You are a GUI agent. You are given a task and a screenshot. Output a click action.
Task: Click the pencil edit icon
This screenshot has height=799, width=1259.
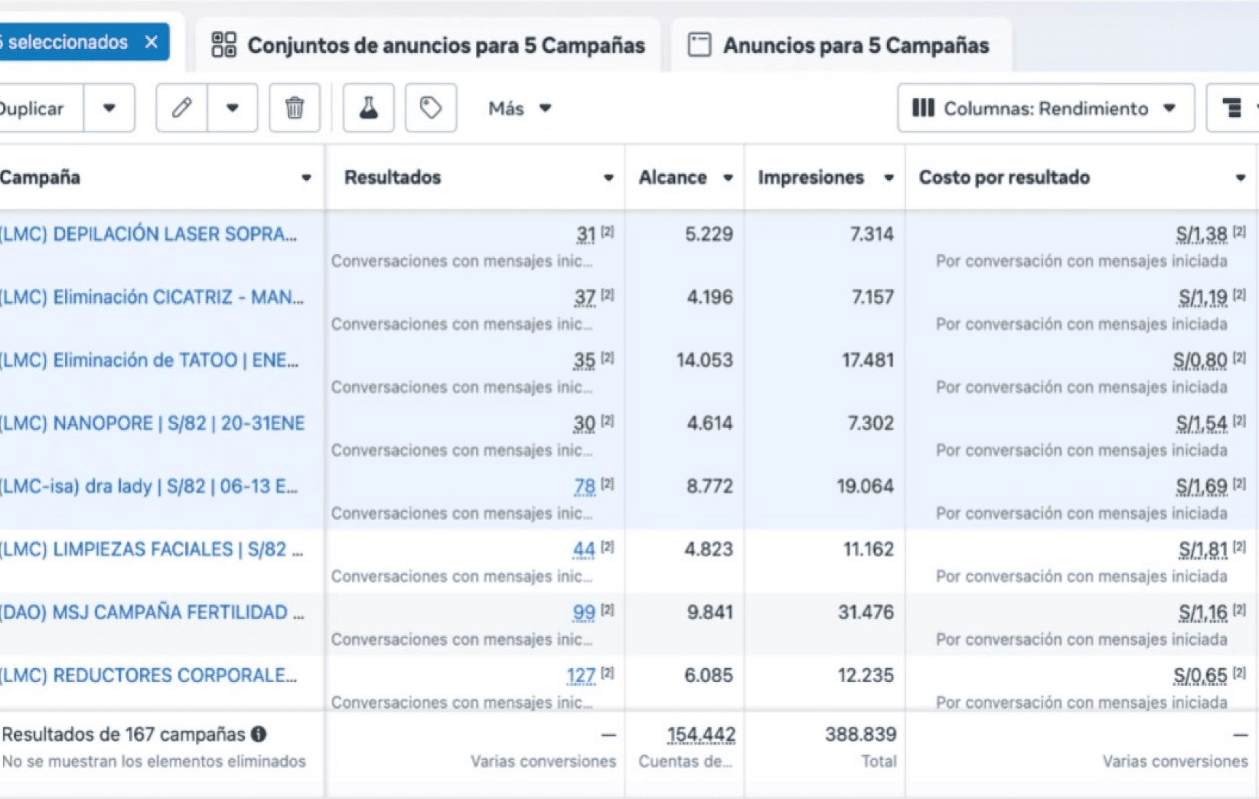coord(181,108)
